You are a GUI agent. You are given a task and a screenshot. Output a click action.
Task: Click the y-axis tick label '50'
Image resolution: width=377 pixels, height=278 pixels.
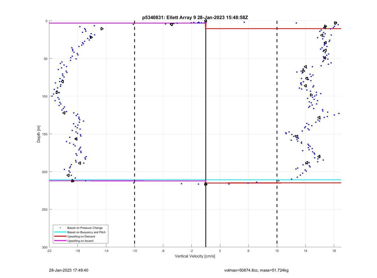pyautogui.click(x=46, y=59)
